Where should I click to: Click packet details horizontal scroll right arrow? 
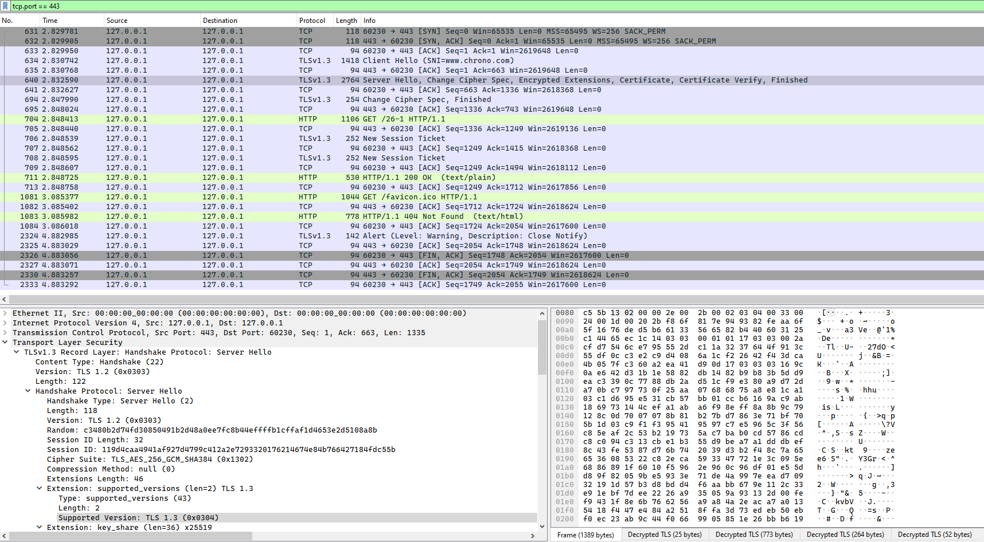[x=533, y=536]
